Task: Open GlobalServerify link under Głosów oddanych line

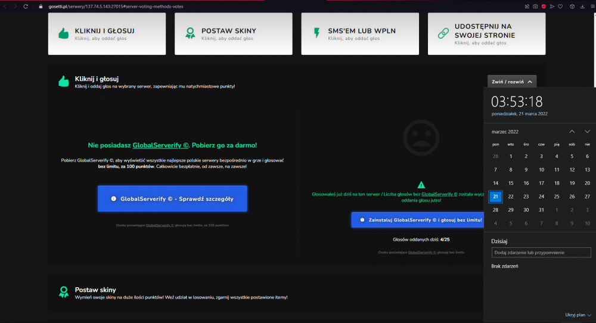Action: pos(422,252)
